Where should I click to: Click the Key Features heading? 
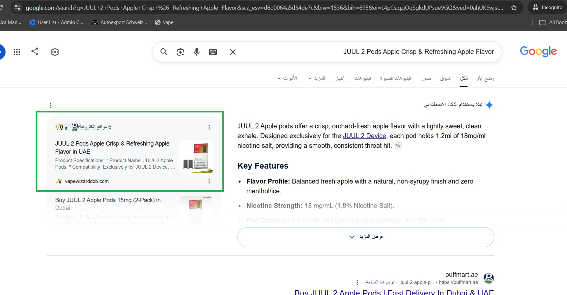pyautogui.click(x=263, y=166)
